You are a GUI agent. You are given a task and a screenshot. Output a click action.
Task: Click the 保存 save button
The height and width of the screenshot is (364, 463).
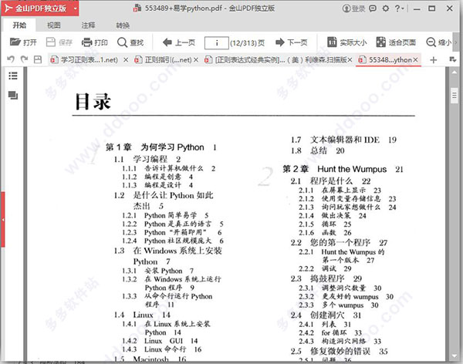tap(59, 42)
